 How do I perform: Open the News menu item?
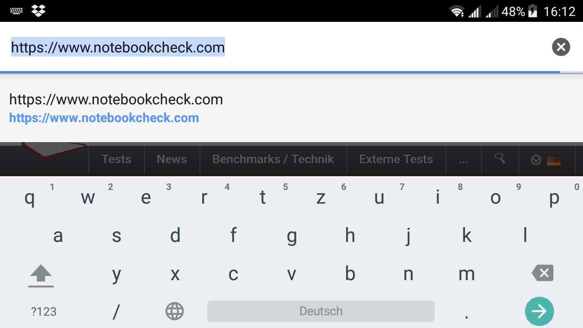[172, 159]
